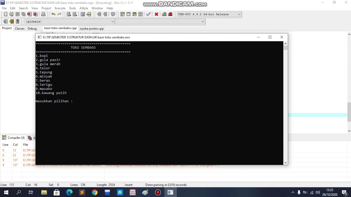Undo the last edit via the toolbar arrow
The image size is (351, 197).
[x=53, y=14]
